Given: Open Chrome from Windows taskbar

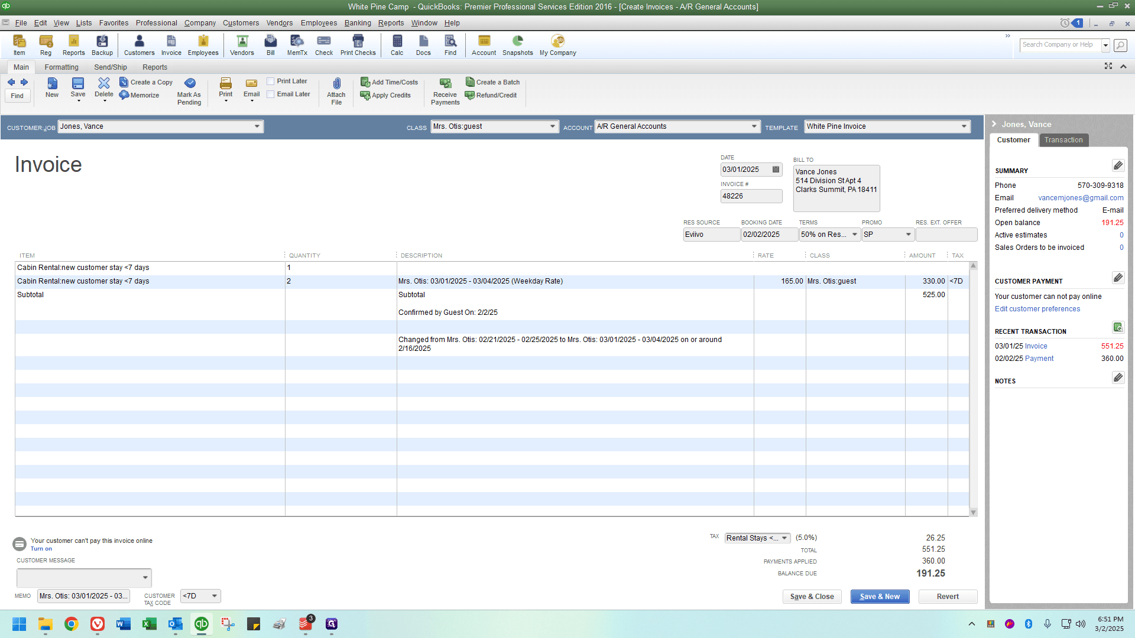Looking at the screenshot, I should (72, 624).
